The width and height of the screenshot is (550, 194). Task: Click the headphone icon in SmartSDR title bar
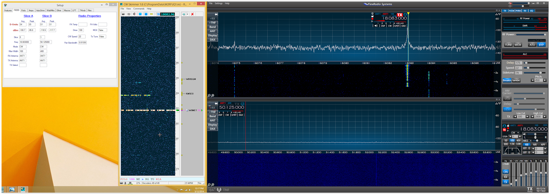[510, 6]
